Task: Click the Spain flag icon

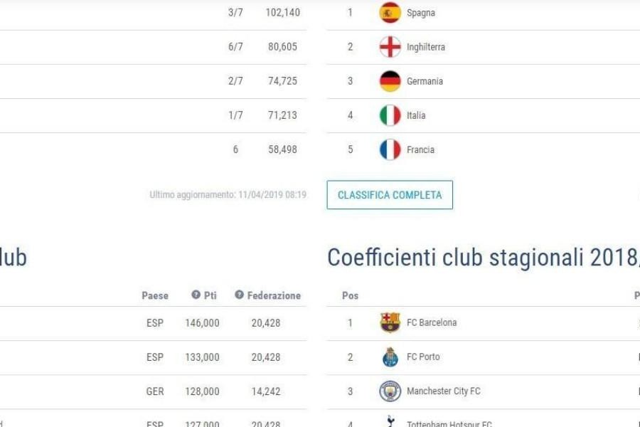Action: (390, 13)
